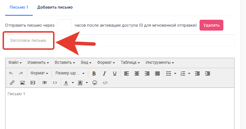Open the Изменить menu

[x=38, y=62]
